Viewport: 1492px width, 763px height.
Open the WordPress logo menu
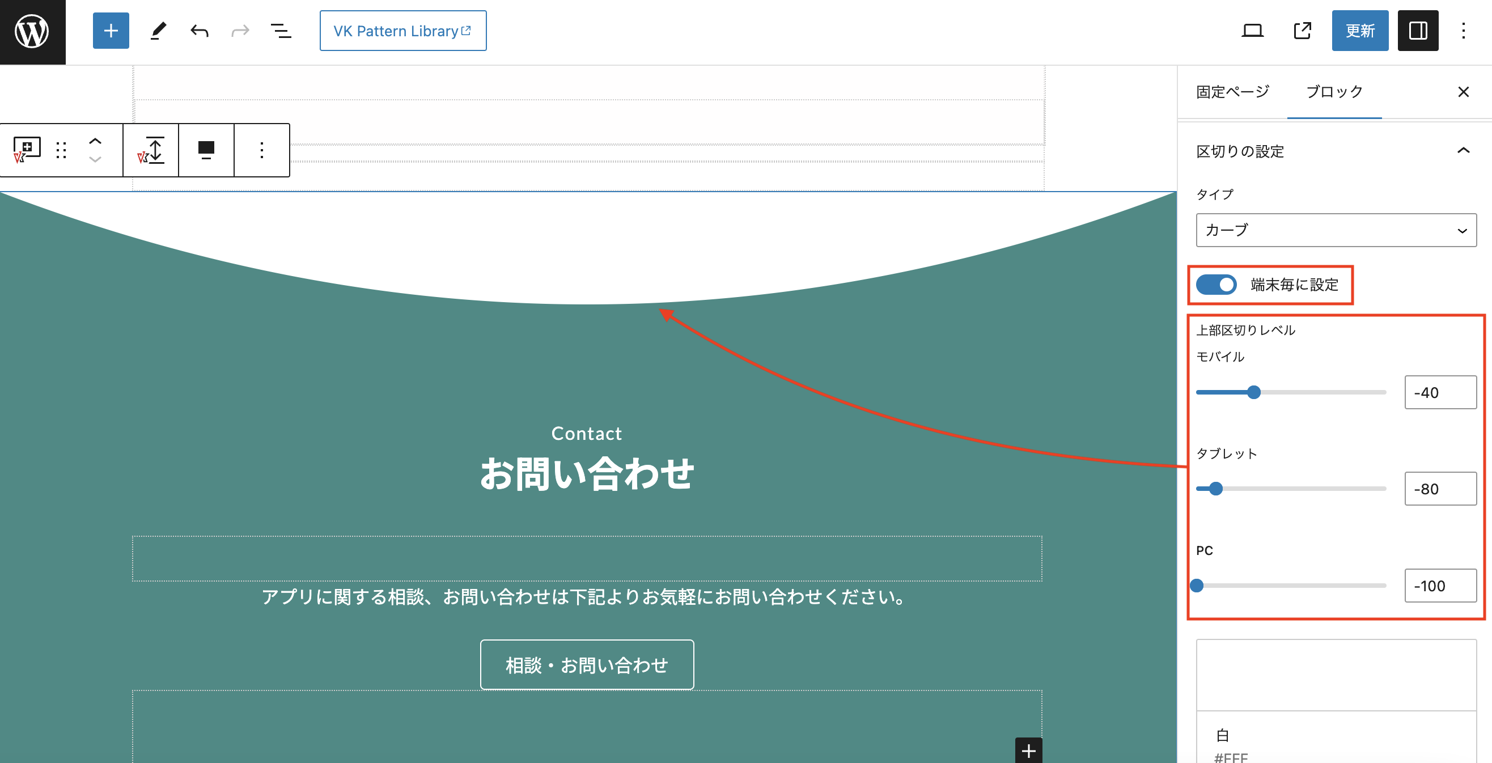tap(32, 32)
